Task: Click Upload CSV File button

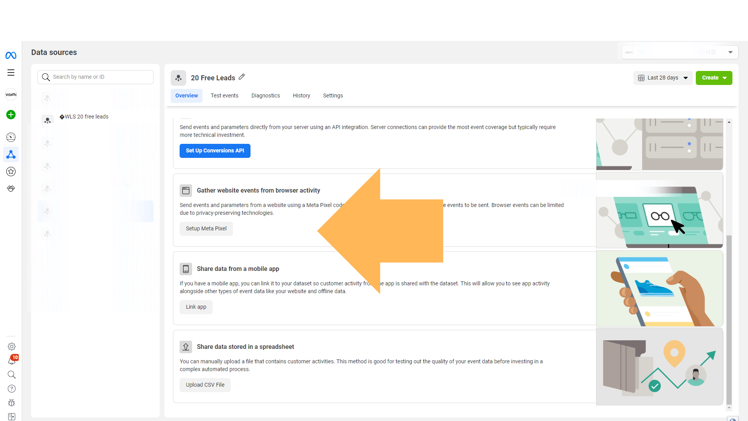Action: [205, 384]
